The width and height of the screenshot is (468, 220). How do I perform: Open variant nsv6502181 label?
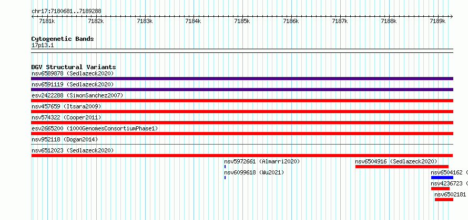tap(450, 194)
